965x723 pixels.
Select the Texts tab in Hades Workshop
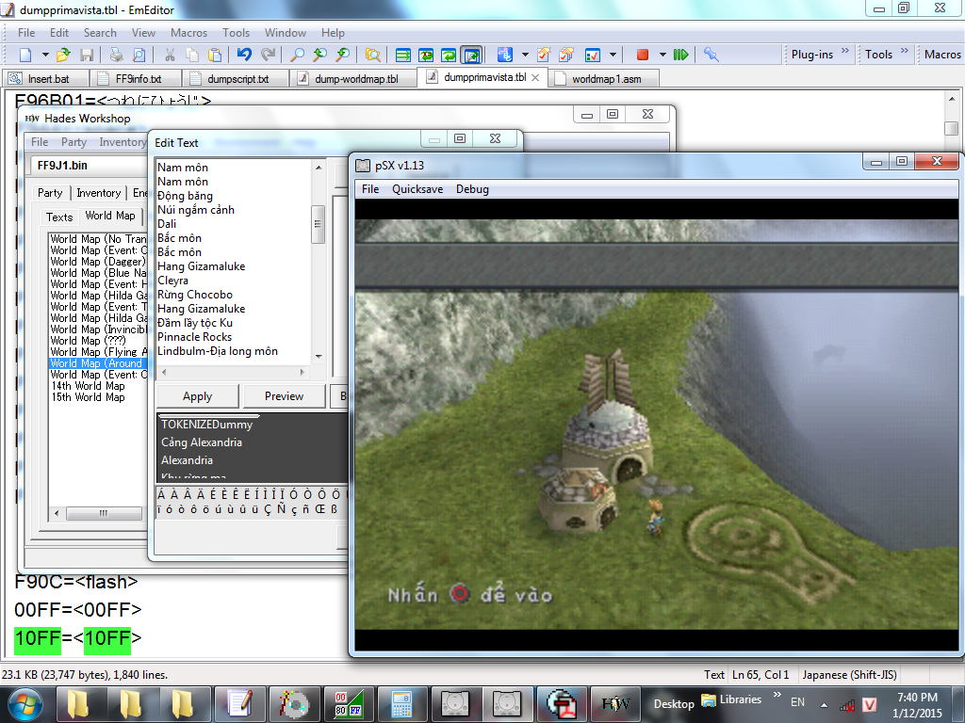coord(59,217)
